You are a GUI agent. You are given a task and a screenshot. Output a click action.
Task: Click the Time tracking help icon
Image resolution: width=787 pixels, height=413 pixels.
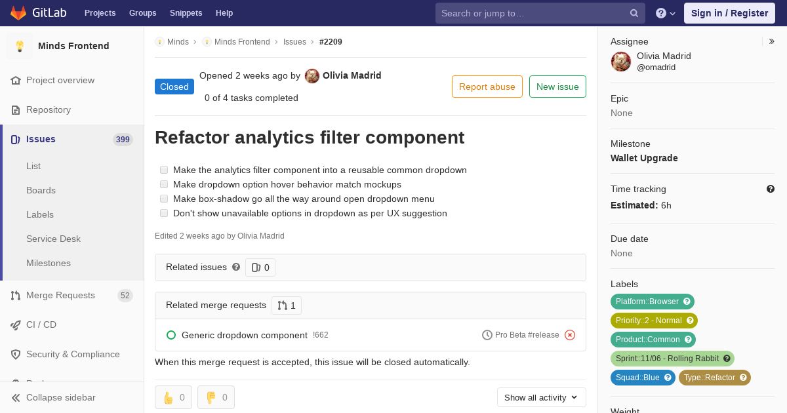771,189
